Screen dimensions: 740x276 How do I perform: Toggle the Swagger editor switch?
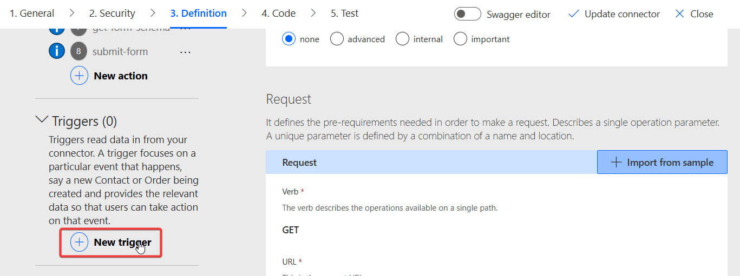(468, 14)
